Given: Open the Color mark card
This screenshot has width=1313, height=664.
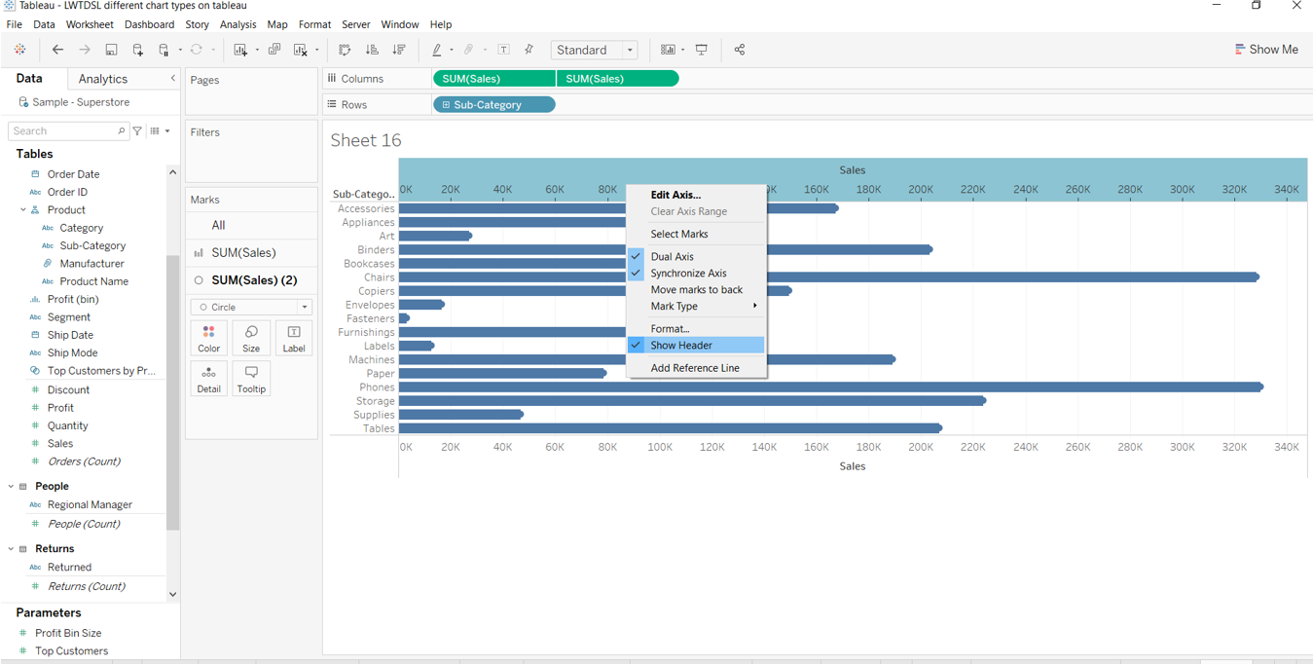Looking at the screenshot, I should click(x=209, y=338).
